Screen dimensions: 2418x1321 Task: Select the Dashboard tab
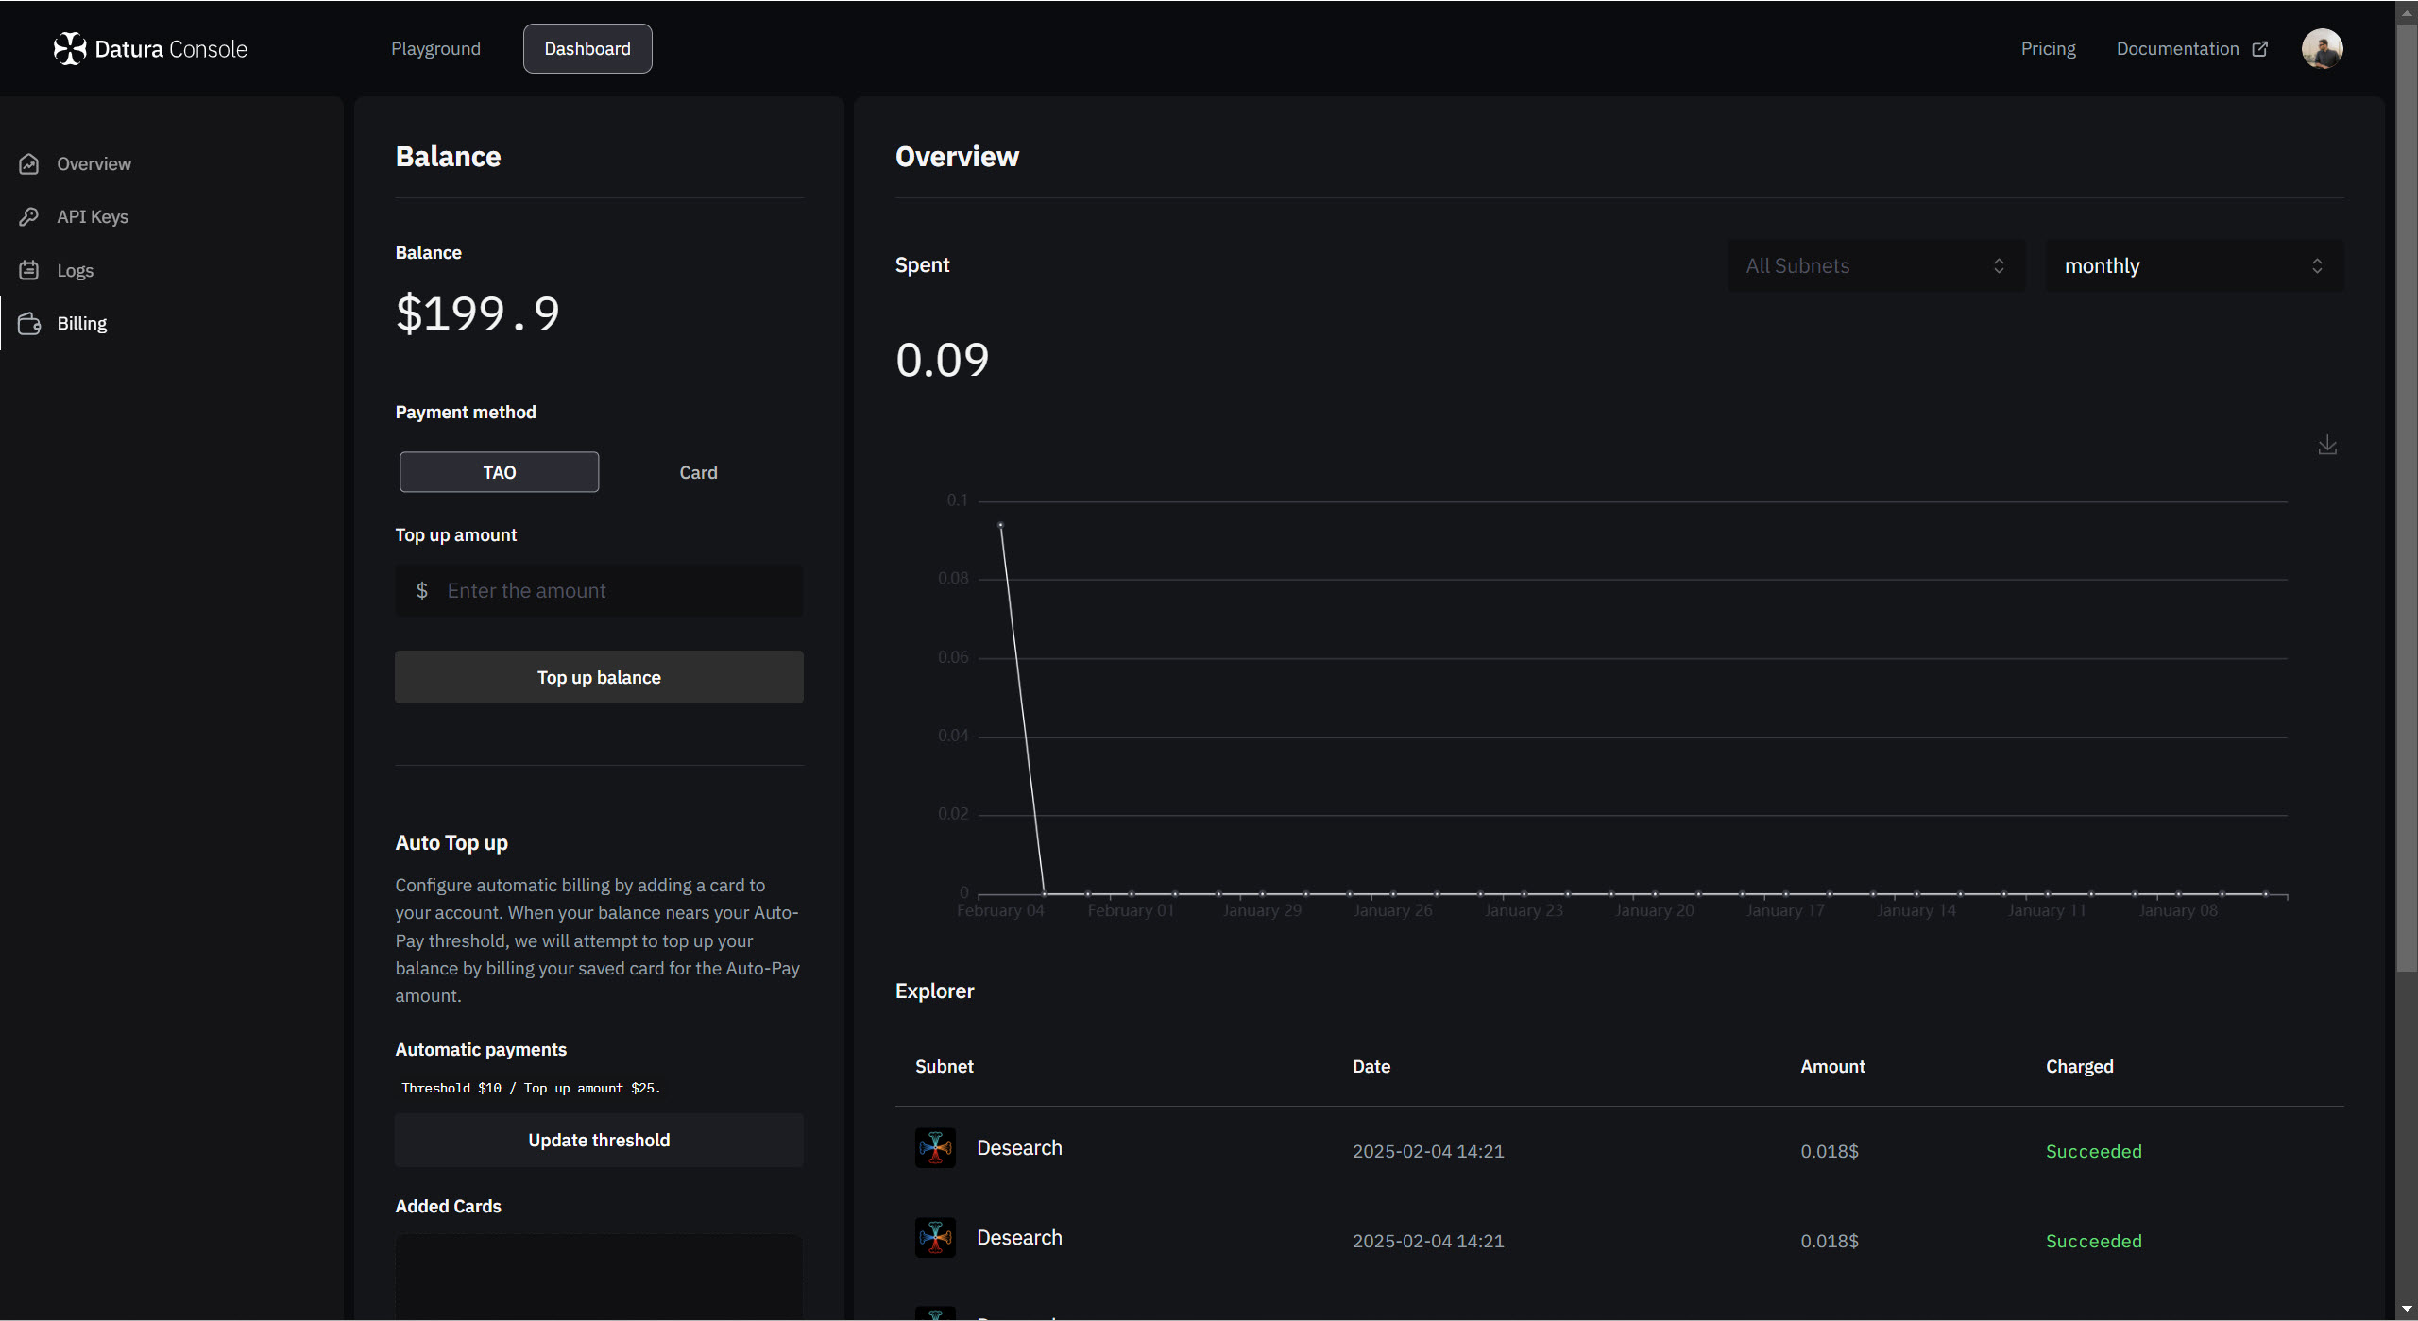pyautogui.click(x=587, y=49)
